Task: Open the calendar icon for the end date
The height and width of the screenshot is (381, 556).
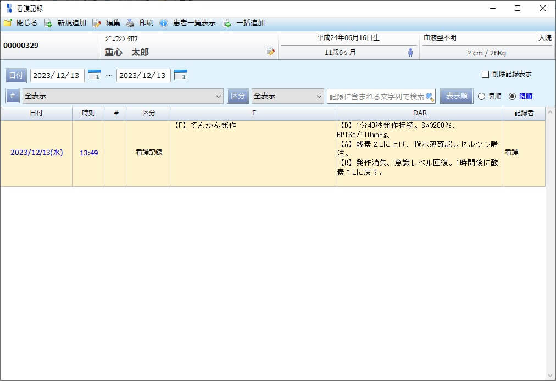Action: (180, 75)
